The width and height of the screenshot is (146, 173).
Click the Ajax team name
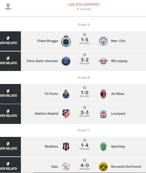click(x=55, y=166)
